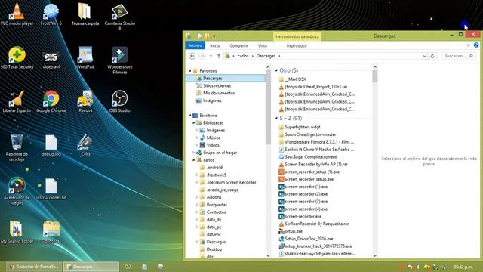
Task: Select [tobys.dk]Cheat_Project_1.0b1.rar file
Action: click(x=316, y=87)
